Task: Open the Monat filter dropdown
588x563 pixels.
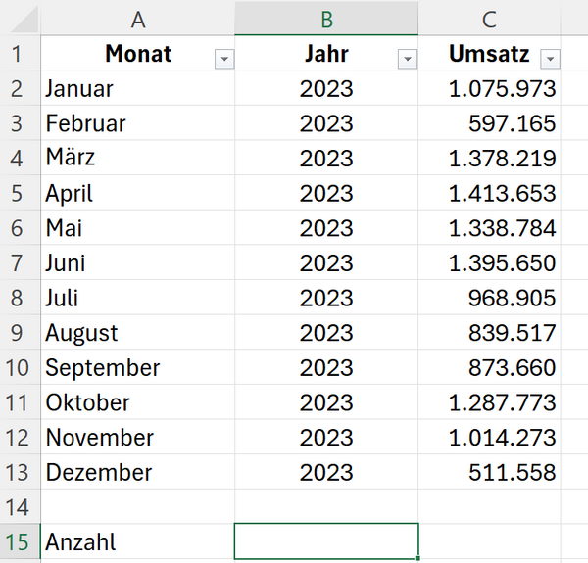Action: tap(224, 59)
